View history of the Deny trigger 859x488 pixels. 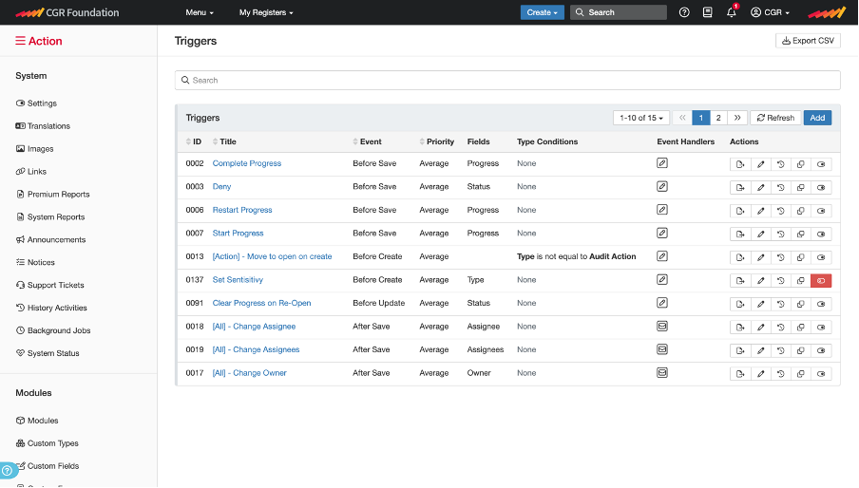[781, 188]
